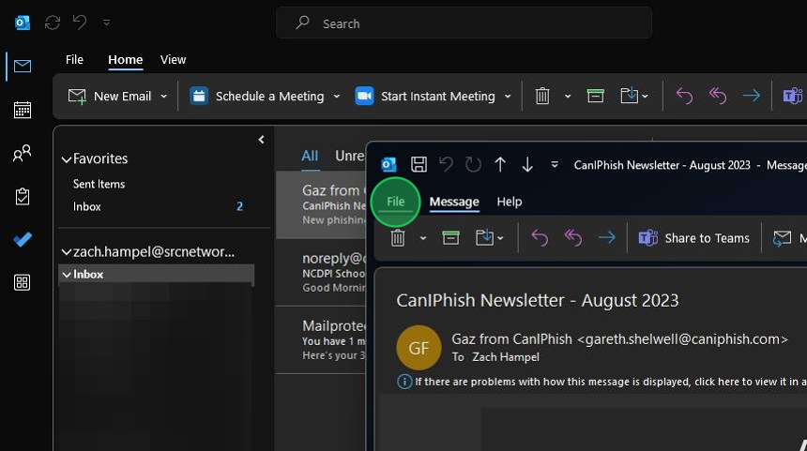The image size is (807, 451).
Task: Select the All messages filter tab
Action: pos(310,156)
